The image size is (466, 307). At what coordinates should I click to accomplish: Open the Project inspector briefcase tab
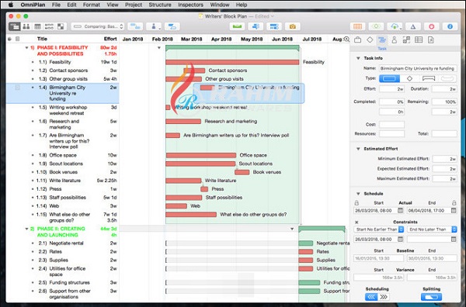click(357, 40)
